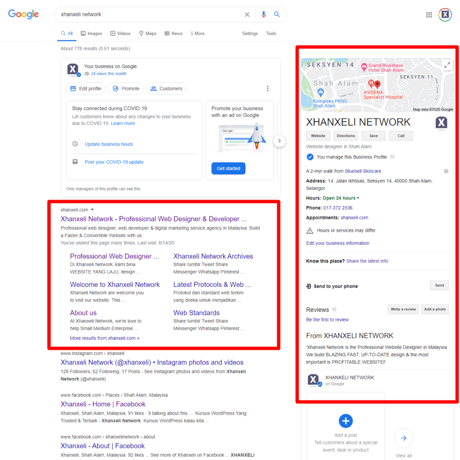Click the Promote button
The image size is (460, 460).
click(126, 88)
